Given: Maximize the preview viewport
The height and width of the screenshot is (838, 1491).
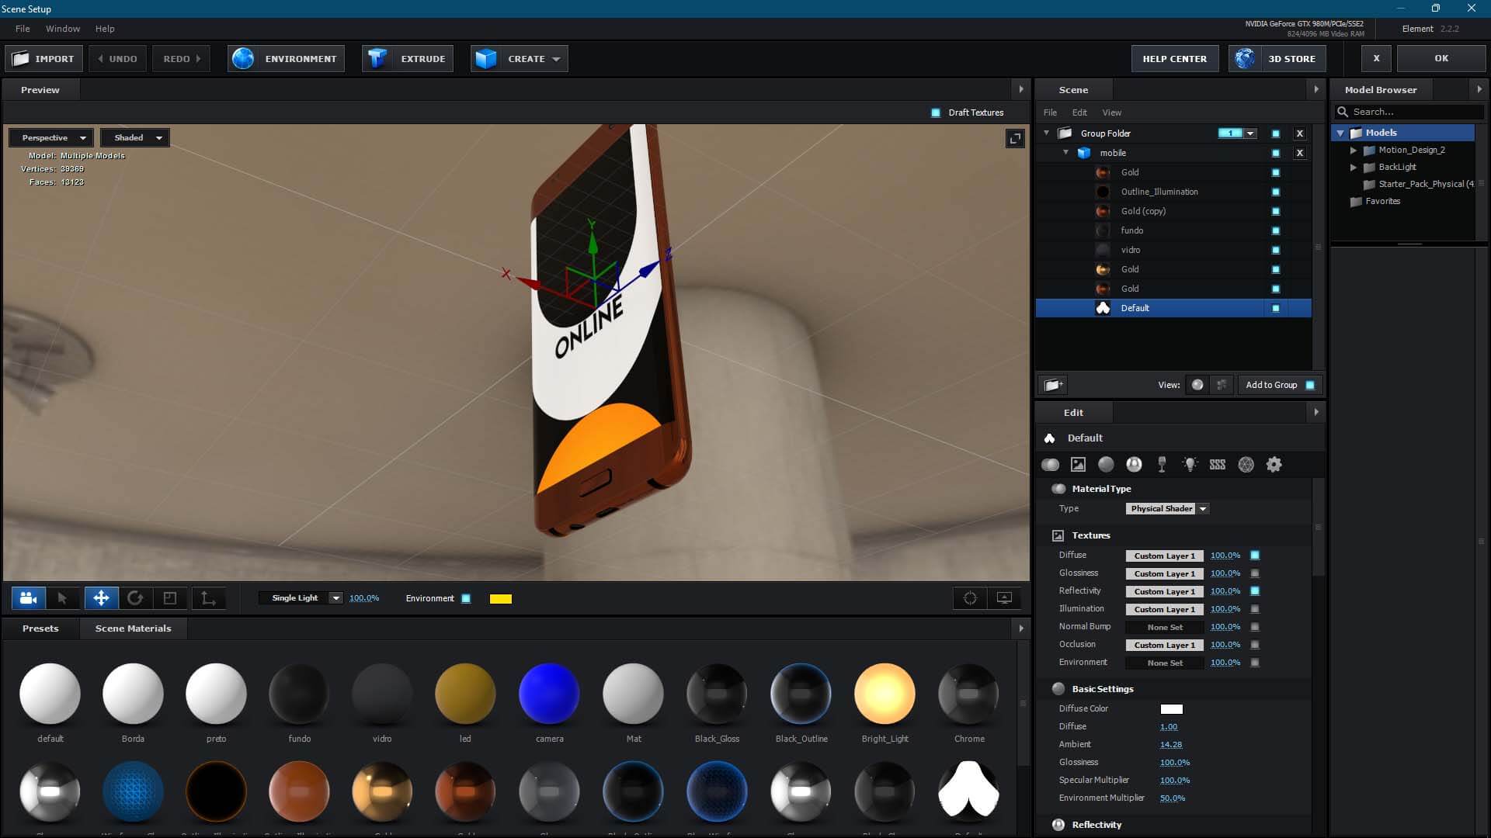Looking at the screenshot, I should (x=1014, y=139).
